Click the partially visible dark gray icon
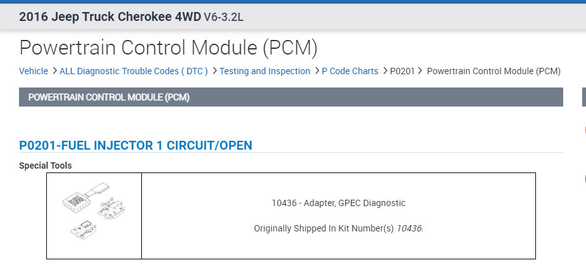Screen dimensions: 586x279 (583, 178)
